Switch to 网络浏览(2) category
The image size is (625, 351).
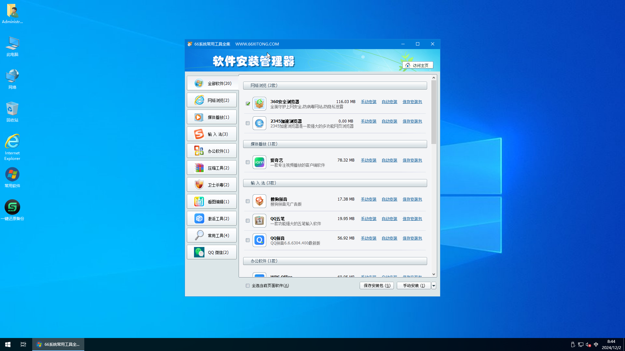coord(212,100)
